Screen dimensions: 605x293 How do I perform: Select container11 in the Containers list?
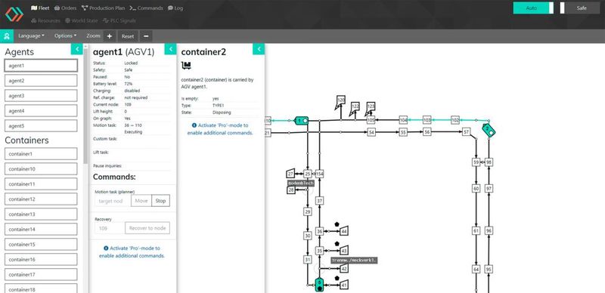coord(41,184)
